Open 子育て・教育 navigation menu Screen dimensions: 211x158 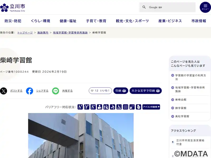[x=96, y=21]
